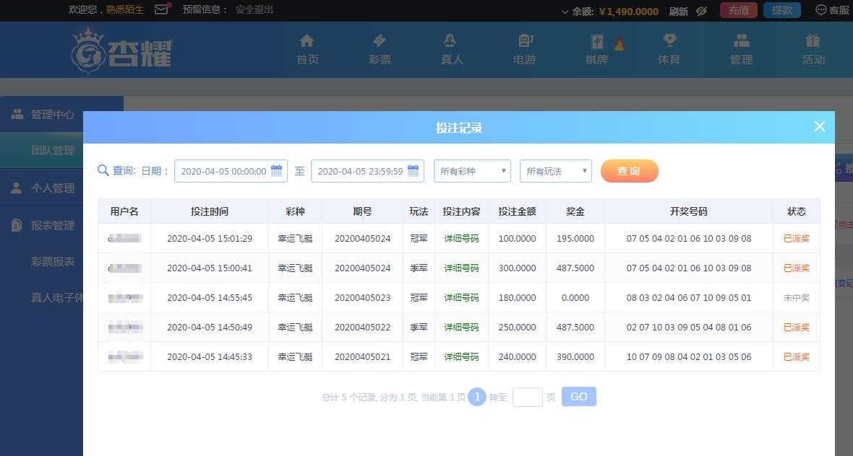The width and height of the screenshot is (853, 456).
Task: Open 报表管理 sidebar menu
Action: (52, 225)
